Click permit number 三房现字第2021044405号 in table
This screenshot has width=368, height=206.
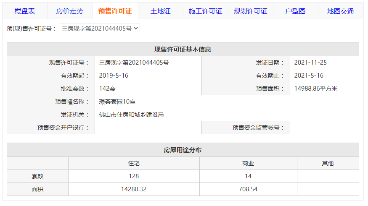(134, 63)
